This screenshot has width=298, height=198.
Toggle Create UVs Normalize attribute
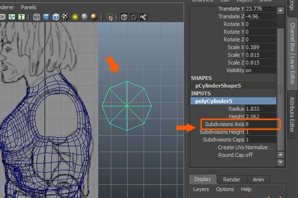point(246,148)
